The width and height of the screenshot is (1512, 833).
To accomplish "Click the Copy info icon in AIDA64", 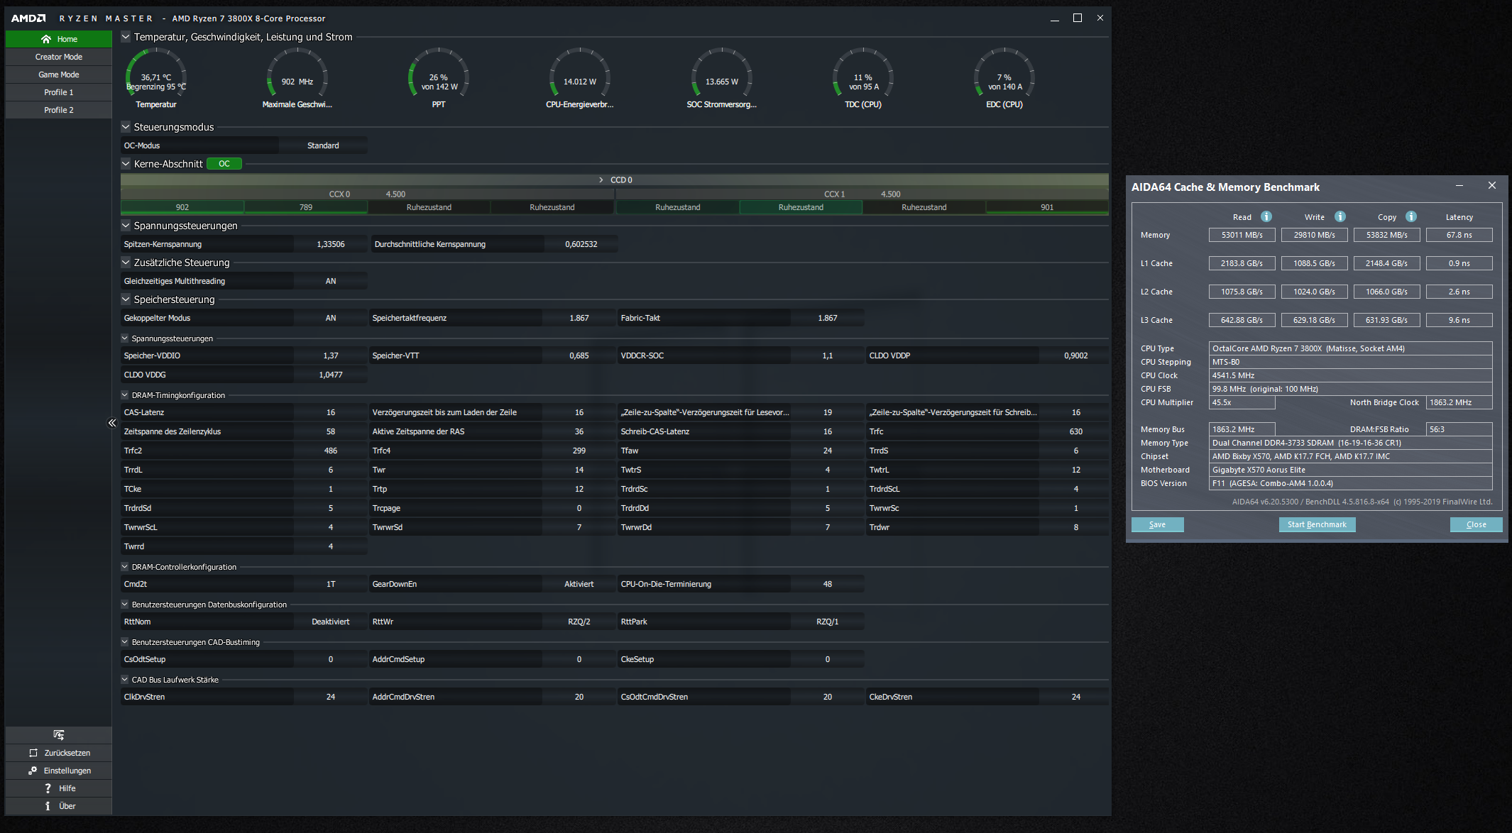I will (x=1411, y=216).
